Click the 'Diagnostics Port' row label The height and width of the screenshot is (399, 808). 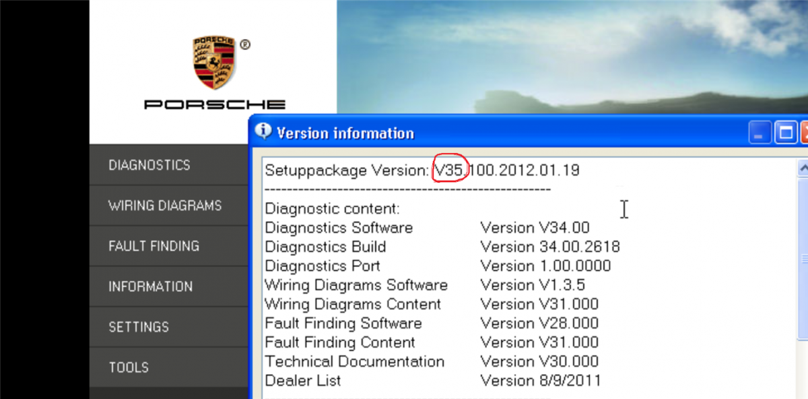tap(323, 266)
